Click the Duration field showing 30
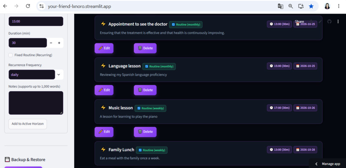Screen dimensions: 346x168 click(x=28, y=43)
